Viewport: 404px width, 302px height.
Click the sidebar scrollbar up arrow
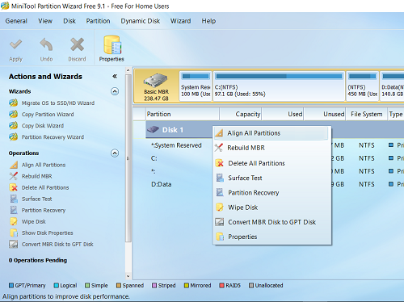tap(128, 70)
